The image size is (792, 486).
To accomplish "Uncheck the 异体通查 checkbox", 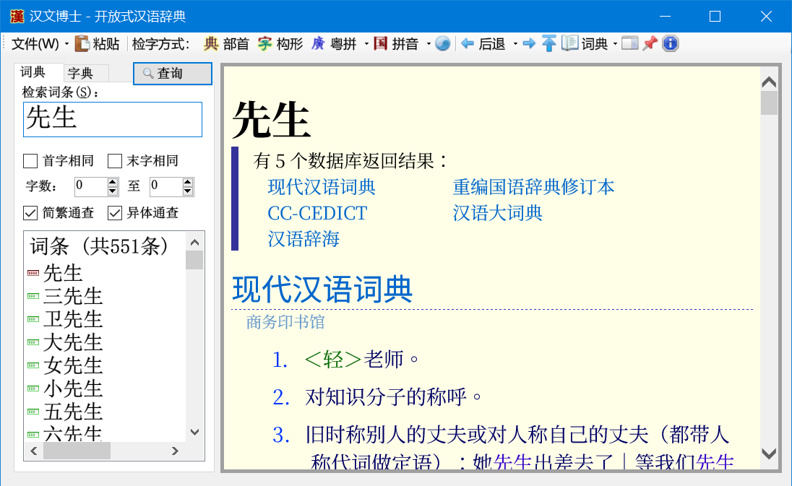I will 115,213.
